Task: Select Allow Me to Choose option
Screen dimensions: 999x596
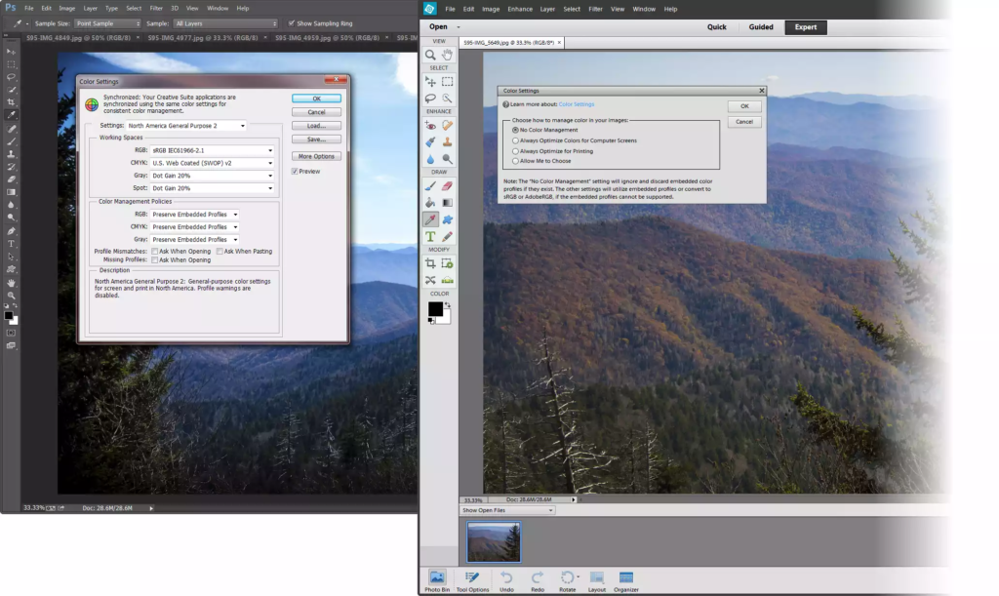Action: point(515,161)
